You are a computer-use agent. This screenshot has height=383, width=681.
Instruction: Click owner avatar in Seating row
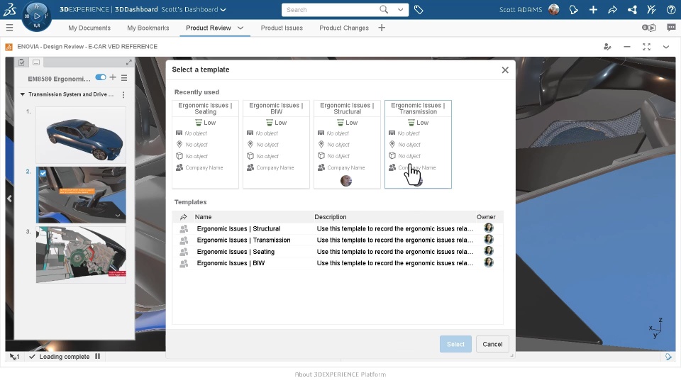click(x=489, y=251)
